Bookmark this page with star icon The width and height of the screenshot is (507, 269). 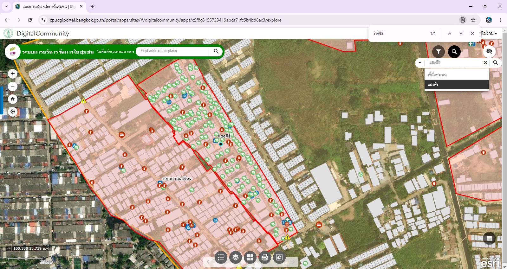(473, 20)
